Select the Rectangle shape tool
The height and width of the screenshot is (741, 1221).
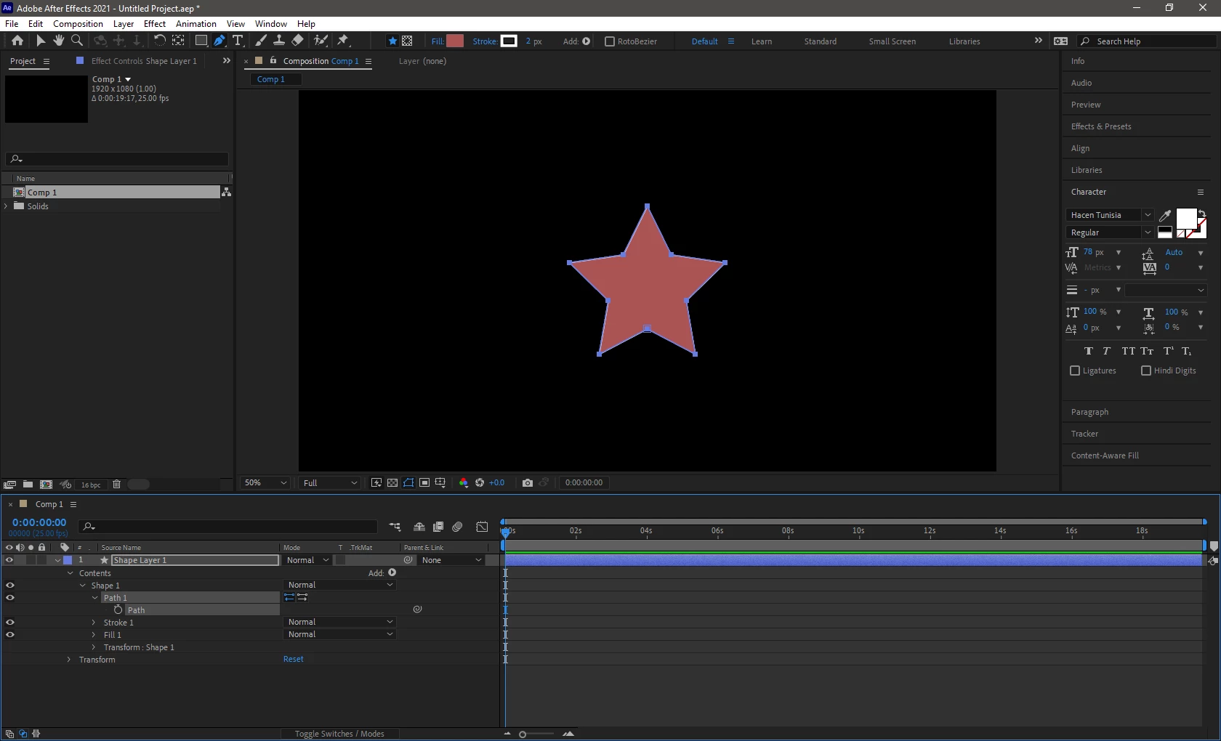[x=201, y=41]
